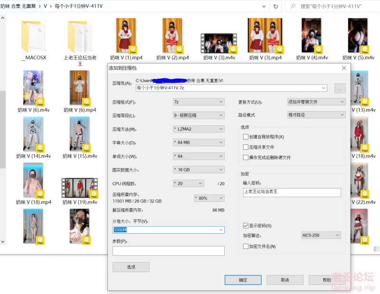Close the 添加到压缩包 dialog
Image resolution: width=380 pixels, height=294 pixels.
pos(344,68)
